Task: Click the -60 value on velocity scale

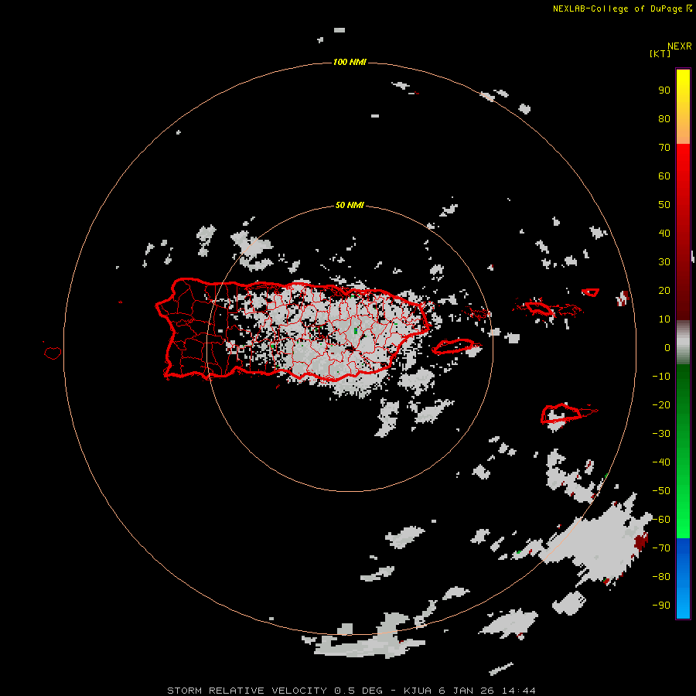Action: click(x=661, y=520)
